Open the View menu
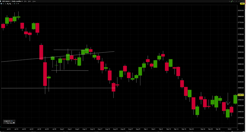Viewport: 246px width, 132px height. (34, 1)
